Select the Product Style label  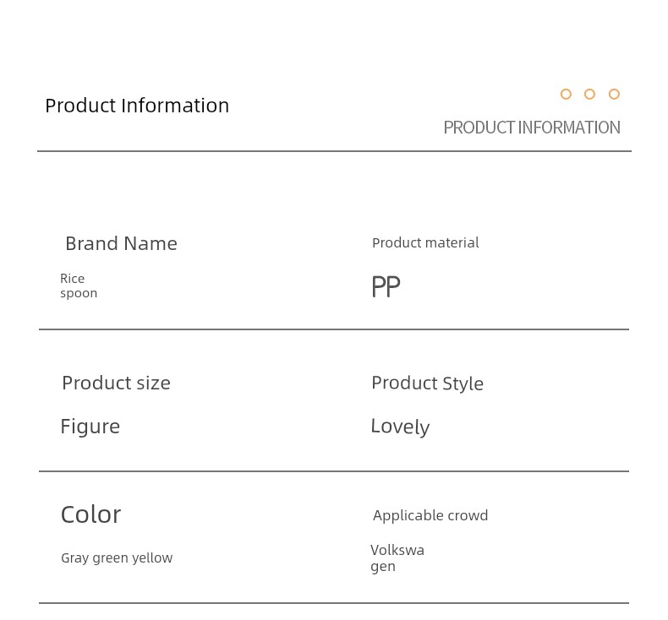point(427,383)
